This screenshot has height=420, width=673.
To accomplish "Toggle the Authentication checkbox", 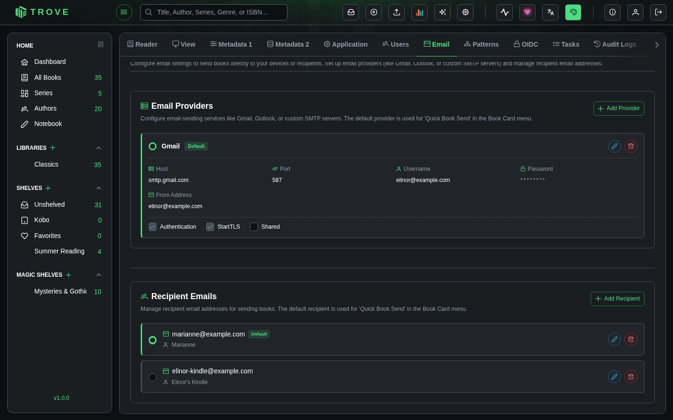I will pos(152,227).
